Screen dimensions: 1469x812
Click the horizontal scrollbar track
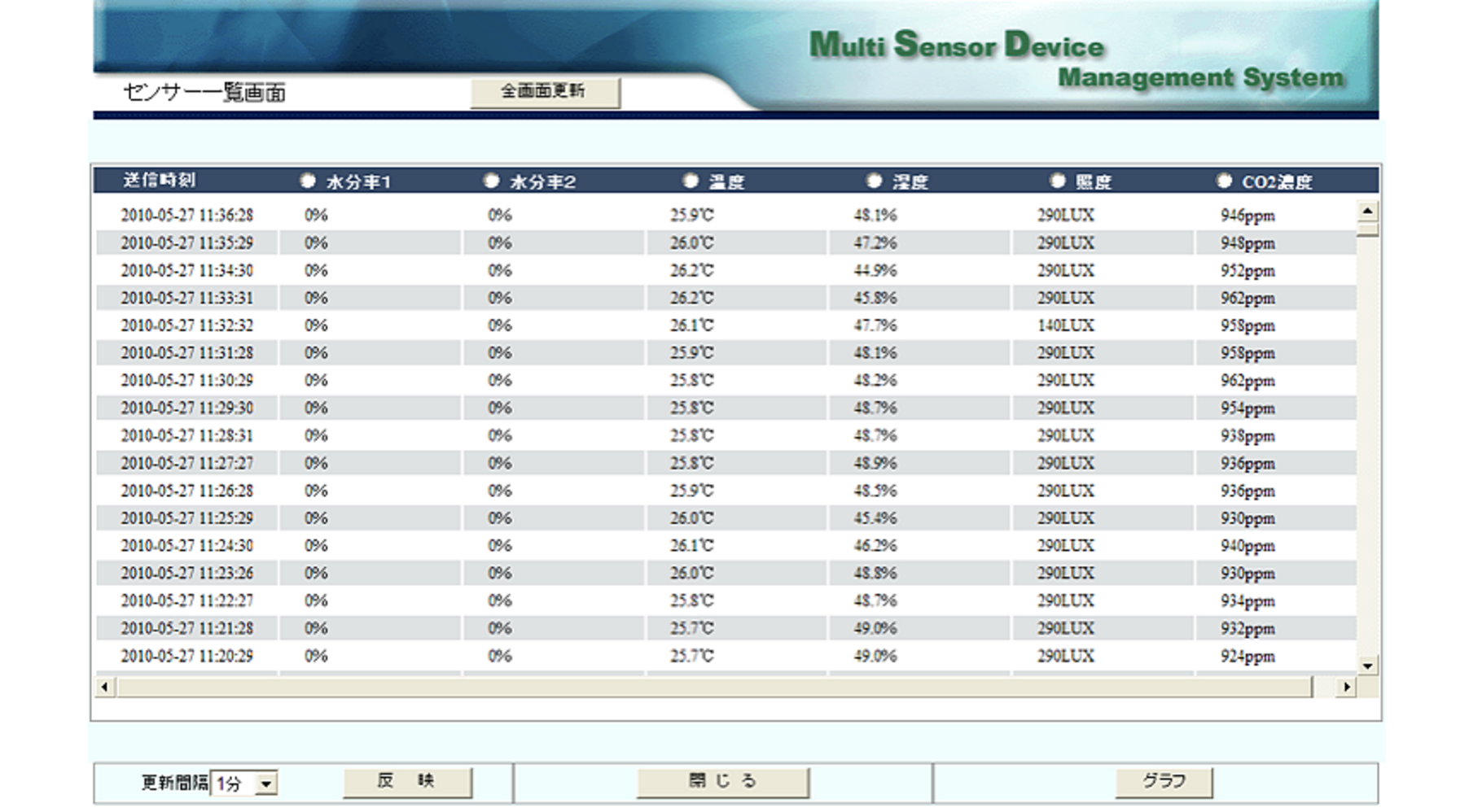pos(717,688)
